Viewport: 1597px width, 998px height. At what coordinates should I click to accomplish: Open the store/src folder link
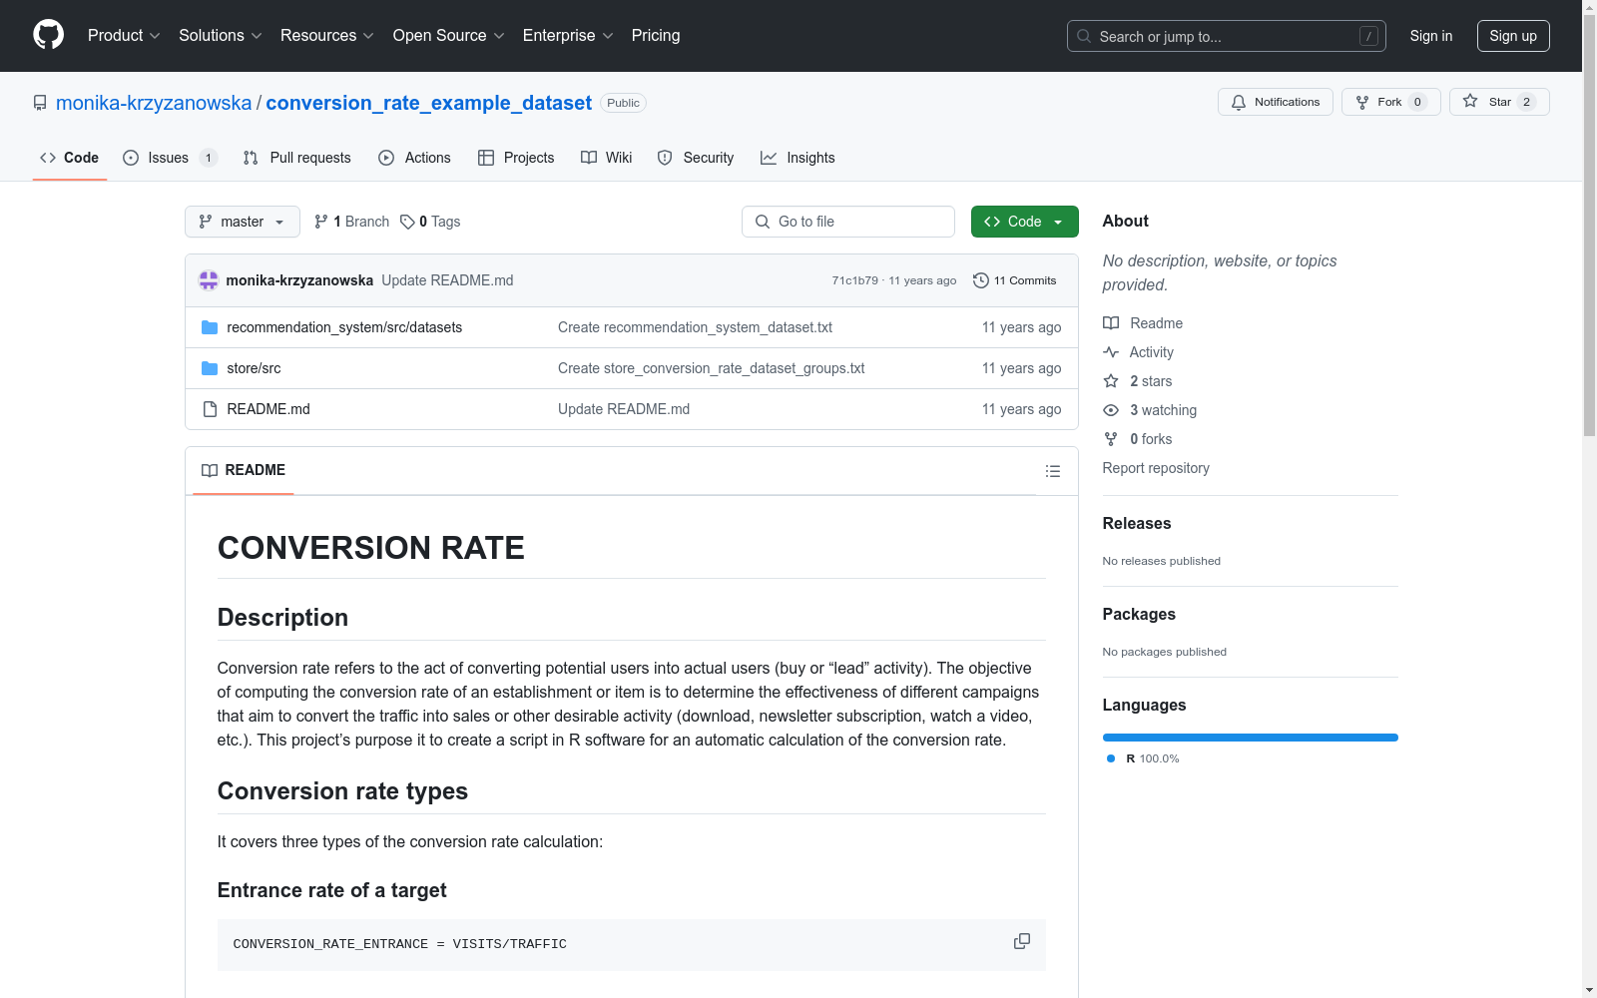tap(254, 368)
